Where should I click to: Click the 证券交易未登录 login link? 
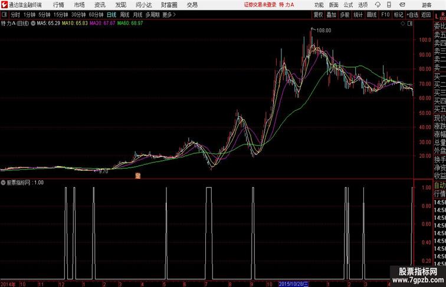260,5
